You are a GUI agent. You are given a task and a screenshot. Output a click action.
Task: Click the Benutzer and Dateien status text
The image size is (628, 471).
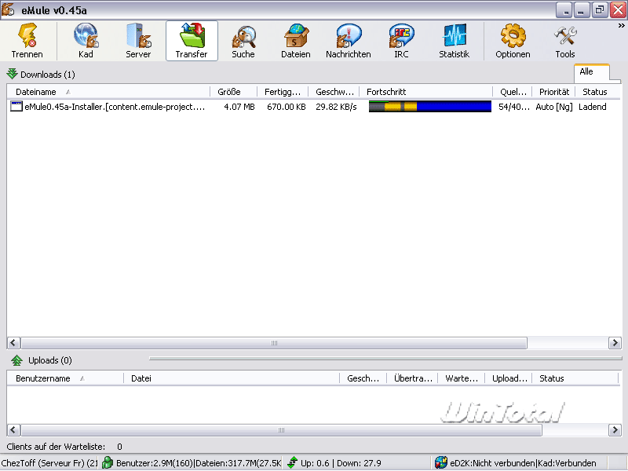pos(199,463)
